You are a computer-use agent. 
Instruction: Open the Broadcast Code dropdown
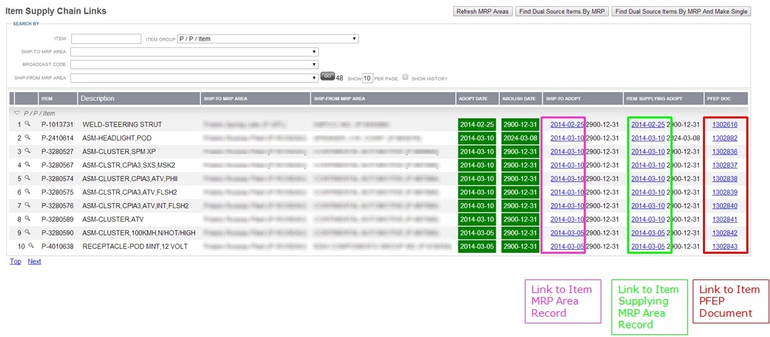pyautogui.click(x=194, y=64)
